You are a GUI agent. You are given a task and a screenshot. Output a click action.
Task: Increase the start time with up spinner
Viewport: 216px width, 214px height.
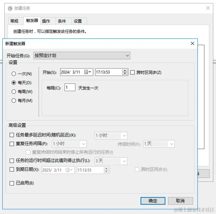tap(125, 70)
